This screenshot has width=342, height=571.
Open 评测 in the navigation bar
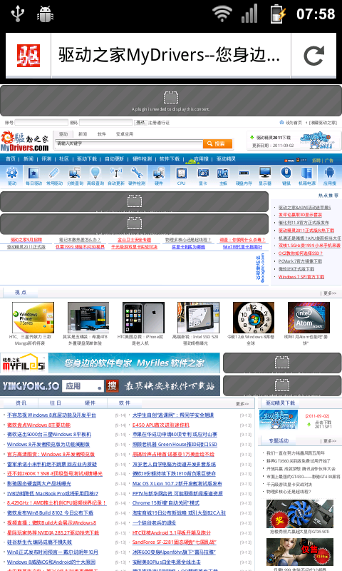46,158
